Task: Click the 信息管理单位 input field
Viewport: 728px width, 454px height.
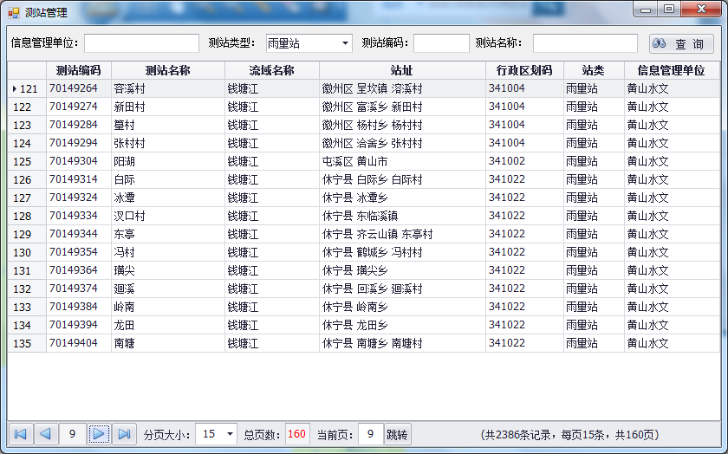Action: pos(141,43)
